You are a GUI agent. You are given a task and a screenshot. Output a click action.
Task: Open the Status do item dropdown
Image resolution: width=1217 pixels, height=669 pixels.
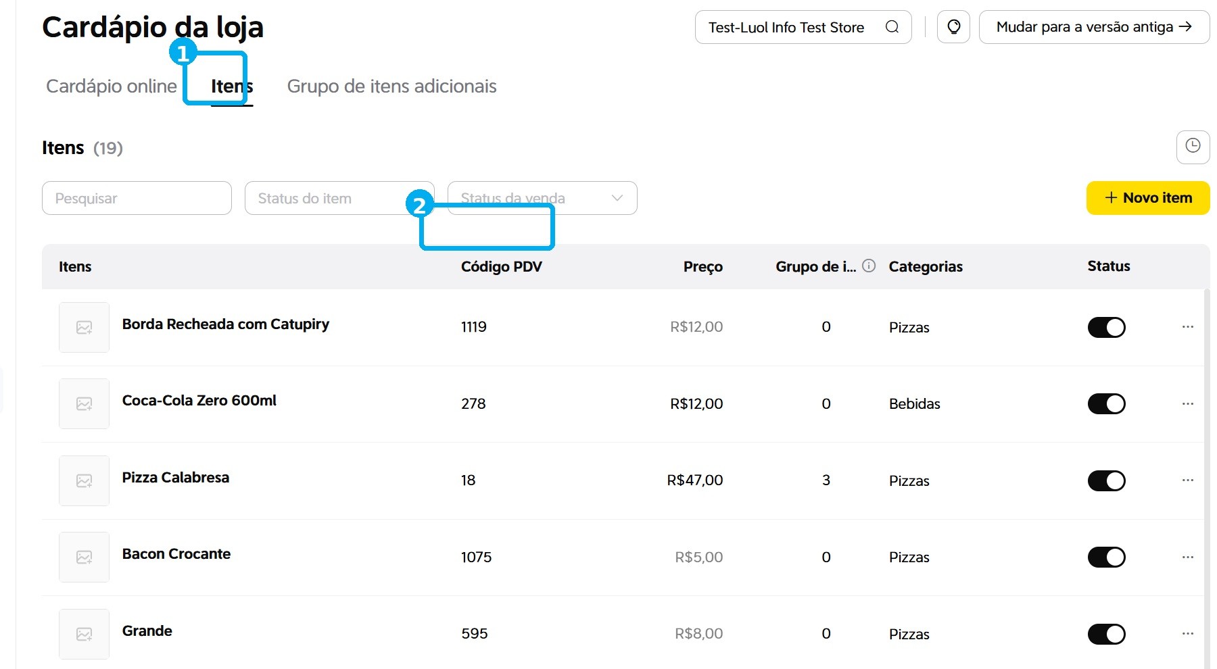coord(339,198)
